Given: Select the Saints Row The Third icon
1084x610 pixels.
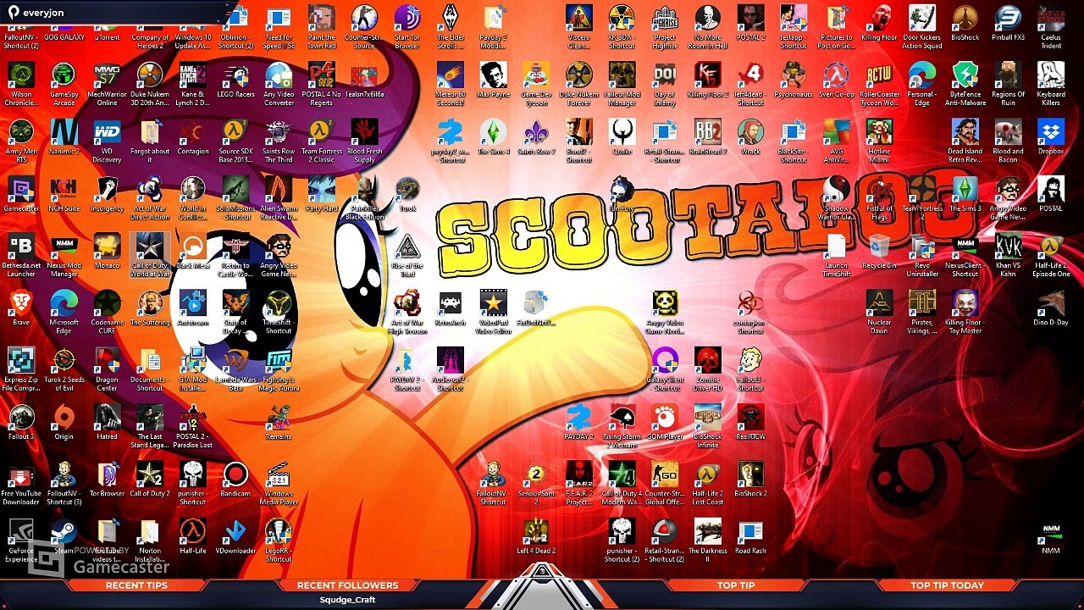Looking at the screenshot, I should [x=279, y=141].
